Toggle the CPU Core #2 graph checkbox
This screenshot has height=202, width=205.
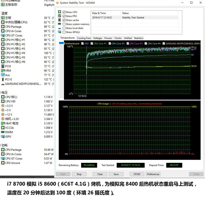pyautogui.click(x=110, y=43)
